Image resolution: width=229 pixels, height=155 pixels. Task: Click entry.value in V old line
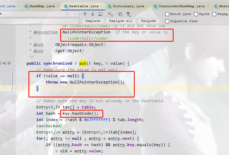(88, 151)
